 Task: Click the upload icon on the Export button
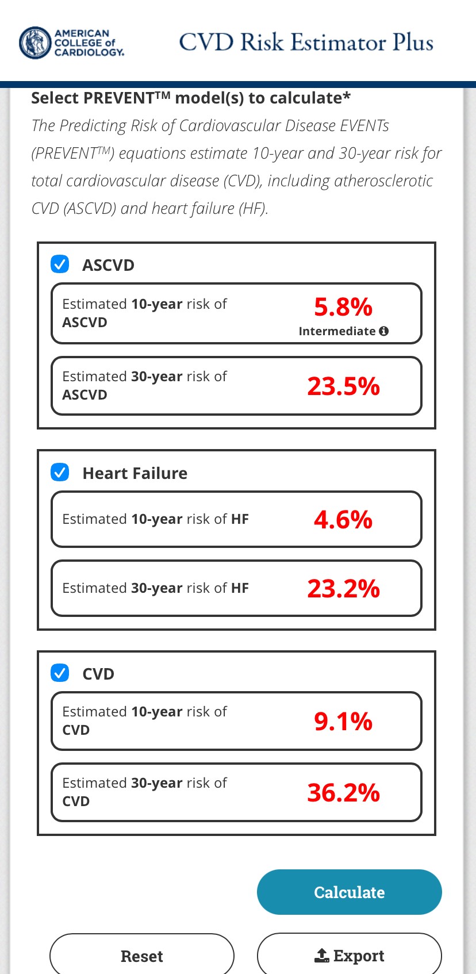322,956
